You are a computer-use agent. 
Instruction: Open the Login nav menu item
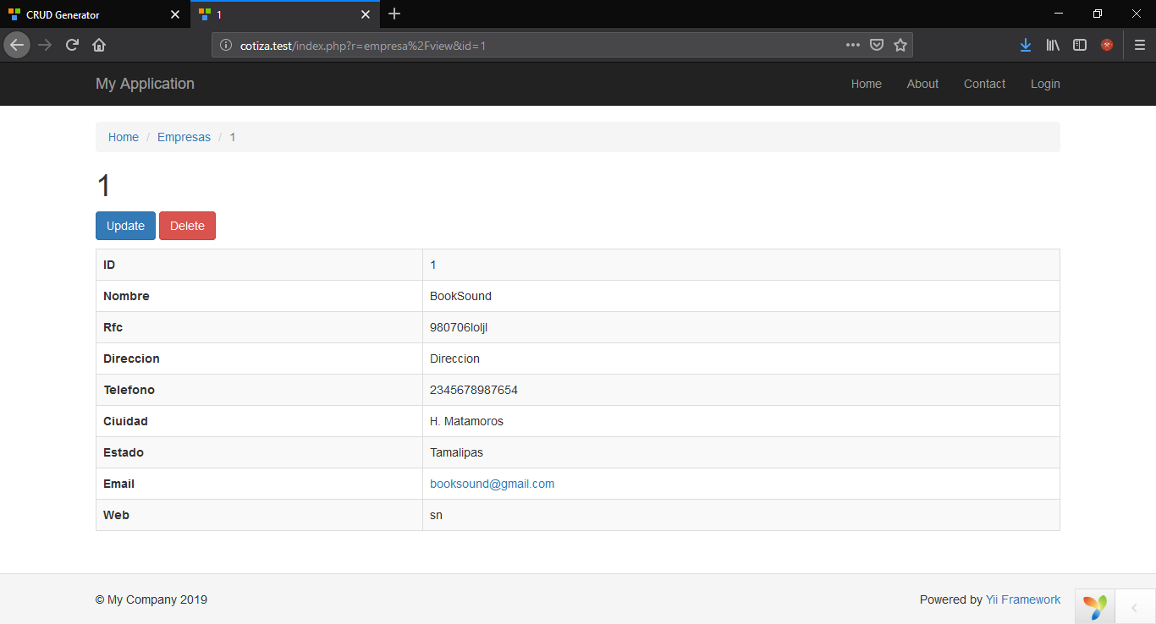pos(1045,84)
